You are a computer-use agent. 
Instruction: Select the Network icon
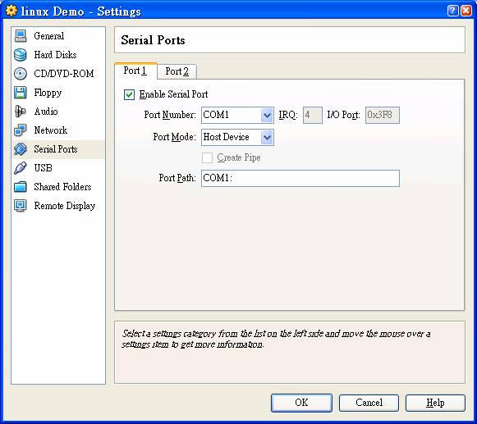21,130
